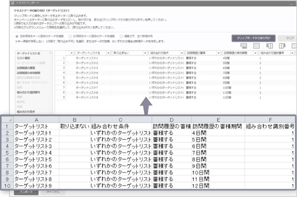Click the クリア button

click(289, 38)
